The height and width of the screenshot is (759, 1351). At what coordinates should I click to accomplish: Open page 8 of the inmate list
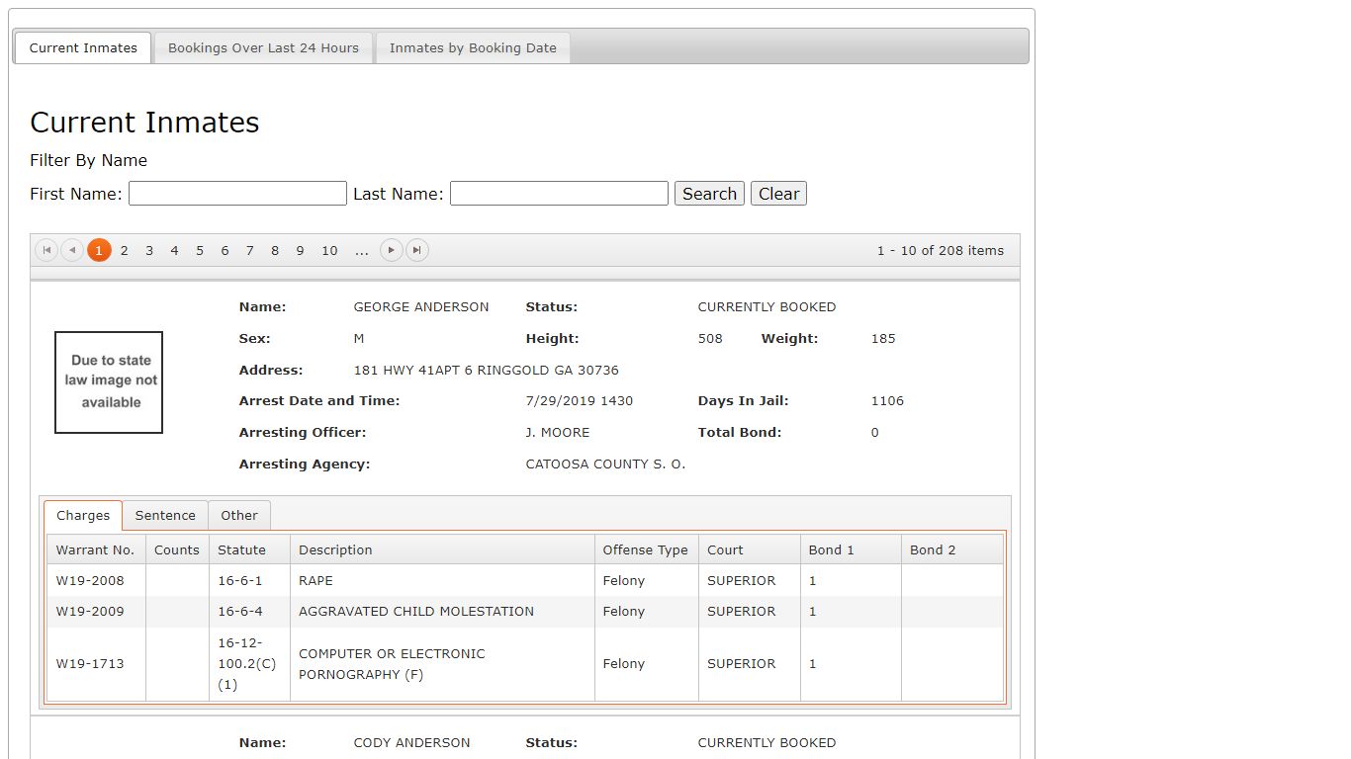coord(275,251)
